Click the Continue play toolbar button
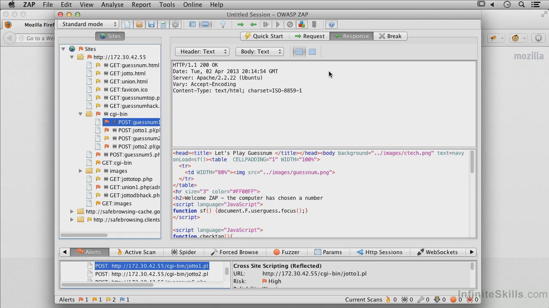The width and height of the screenshot is (549, 308). click(x=278, y=24)
